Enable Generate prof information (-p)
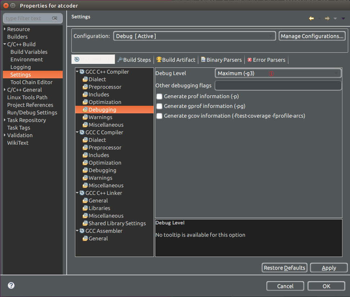Viewport: 350px width, 297px height. [159, 96]
